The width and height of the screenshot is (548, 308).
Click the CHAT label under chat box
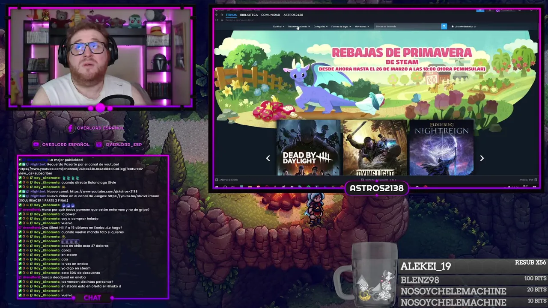[92, 298]
